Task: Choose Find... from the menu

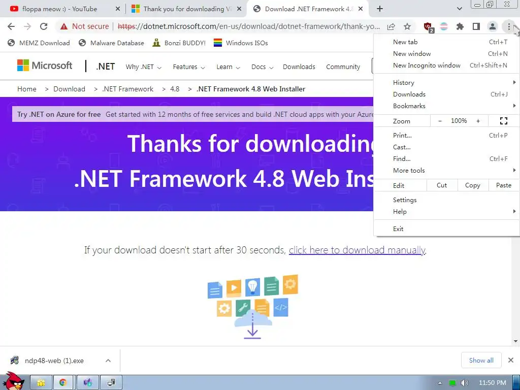Action: (446, 158)
